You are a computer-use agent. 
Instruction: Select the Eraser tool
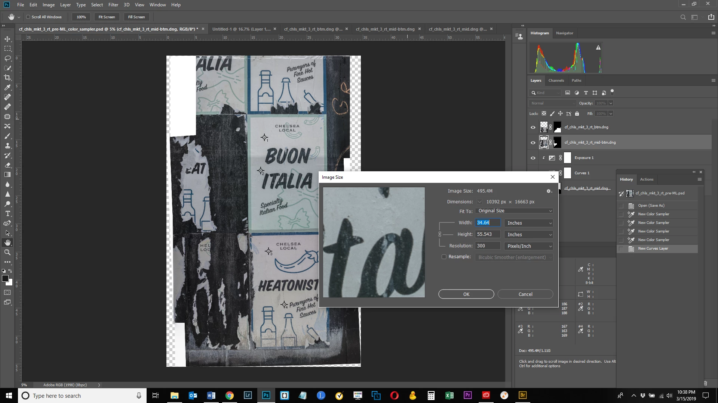coord(7,165)
